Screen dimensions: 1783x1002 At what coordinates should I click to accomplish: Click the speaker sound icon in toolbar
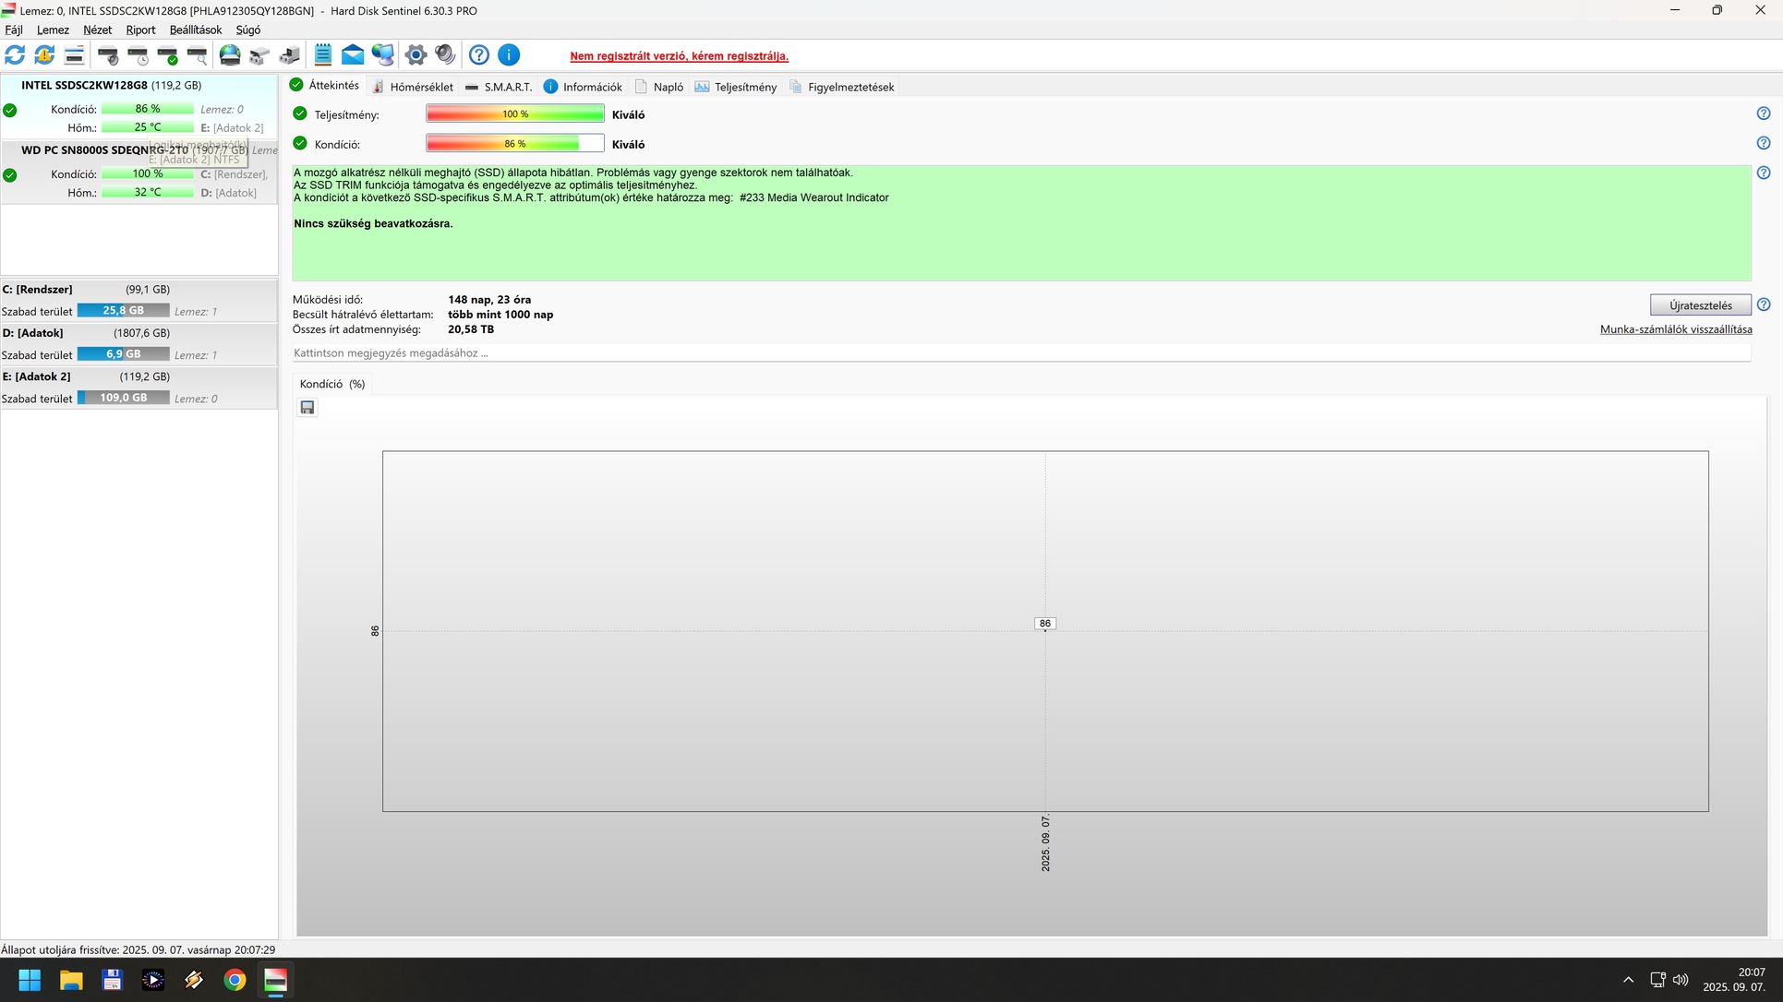pos(445,55)
